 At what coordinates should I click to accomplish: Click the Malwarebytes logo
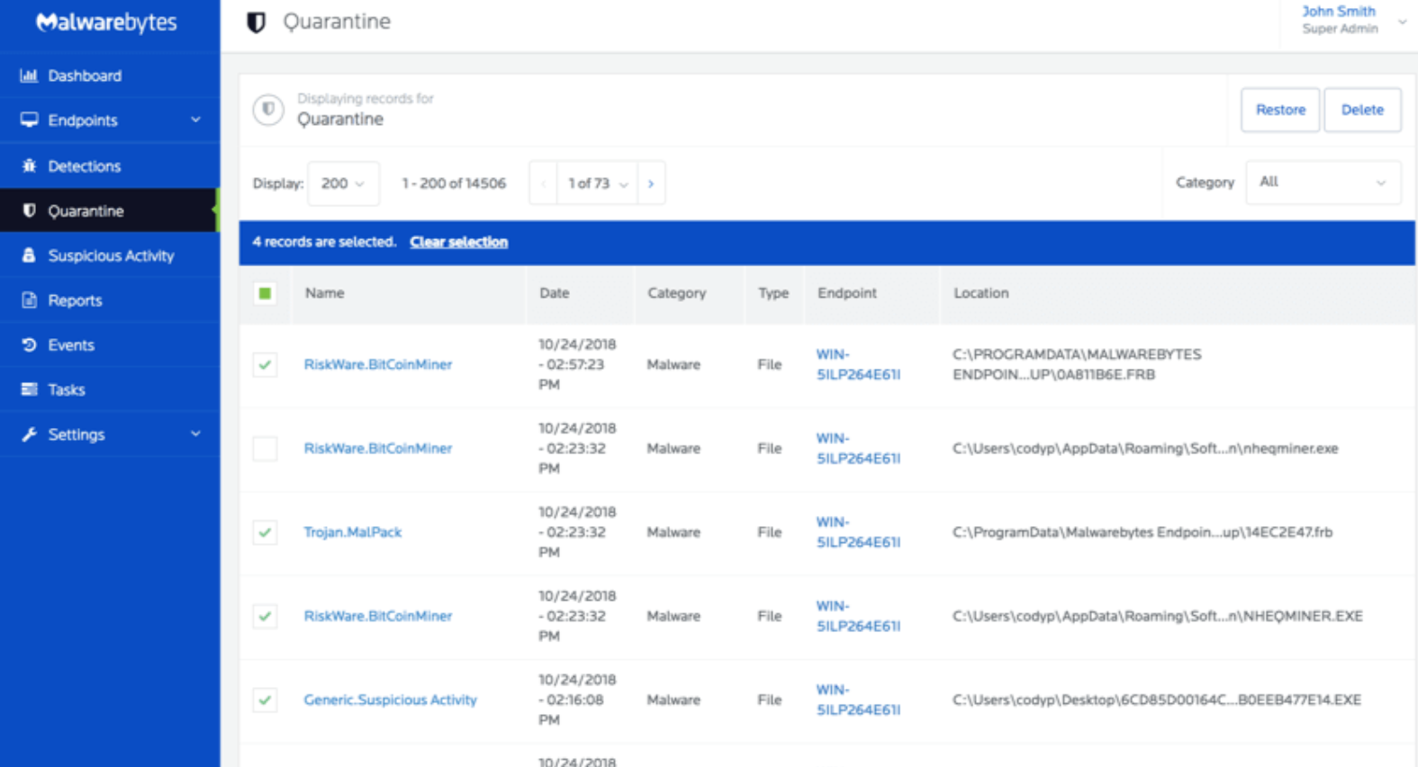pos(106,22)
